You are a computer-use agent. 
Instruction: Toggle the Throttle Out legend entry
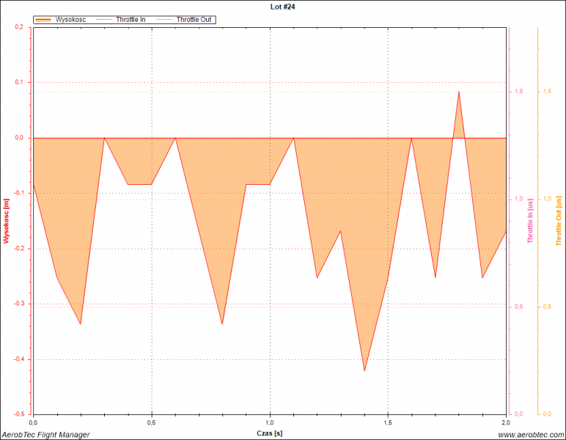point(194,19)
